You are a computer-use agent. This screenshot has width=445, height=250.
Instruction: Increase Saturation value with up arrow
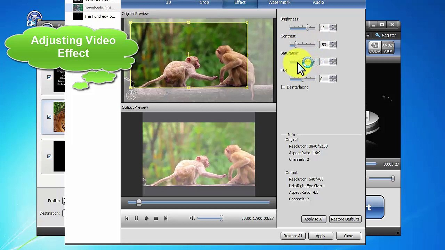pos(333,60)
